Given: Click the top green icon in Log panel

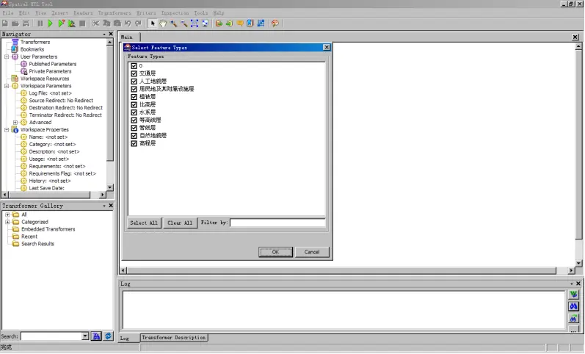Looking at the screenshot, I should (x=573, y=295).
